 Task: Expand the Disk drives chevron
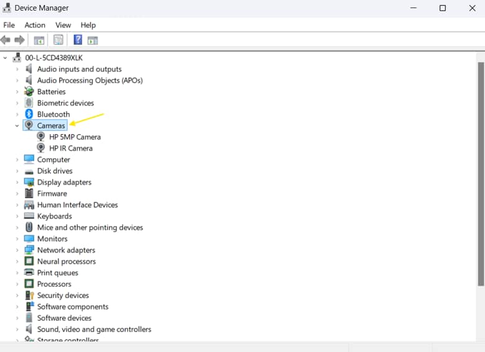click(17, 171)
